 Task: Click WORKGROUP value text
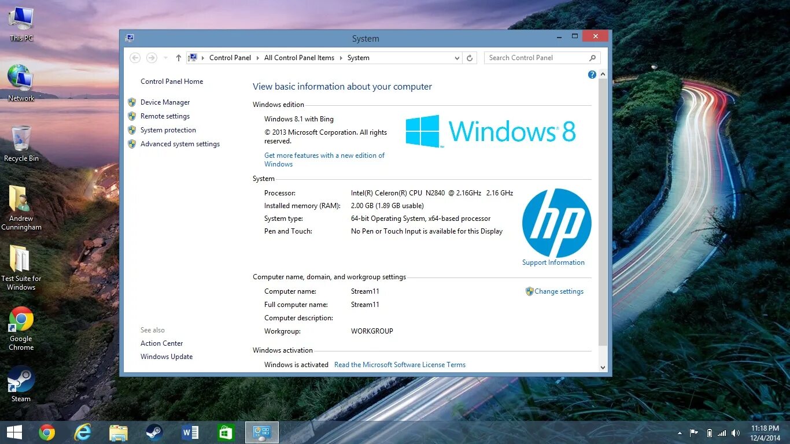point(372,331)
